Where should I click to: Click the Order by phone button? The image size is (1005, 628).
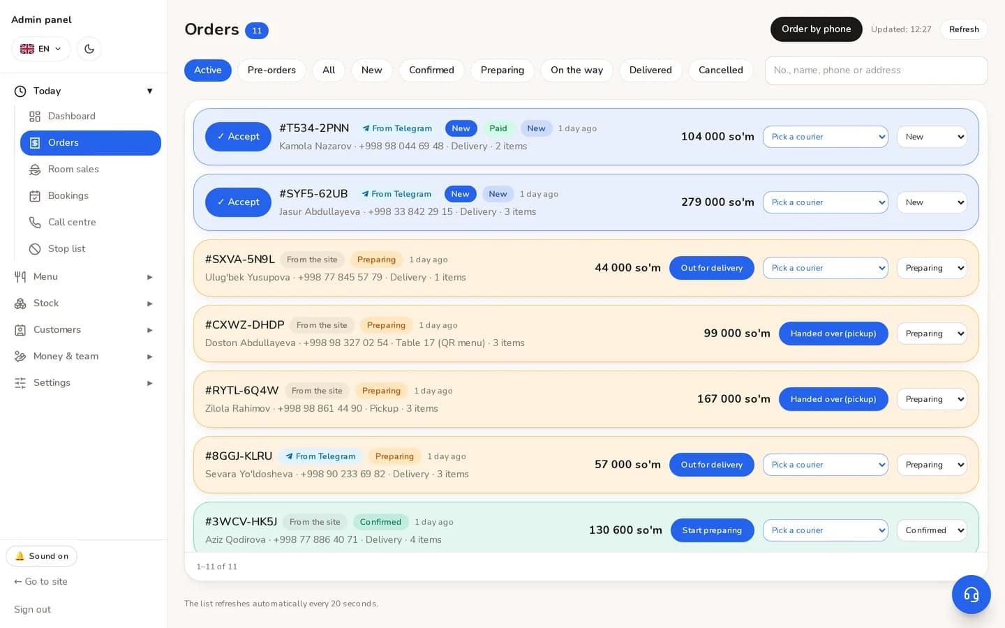click(x=816, y=29)
